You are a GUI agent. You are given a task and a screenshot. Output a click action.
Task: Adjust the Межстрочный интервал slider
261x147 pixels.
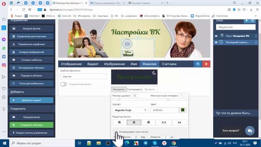pos(168,100)
